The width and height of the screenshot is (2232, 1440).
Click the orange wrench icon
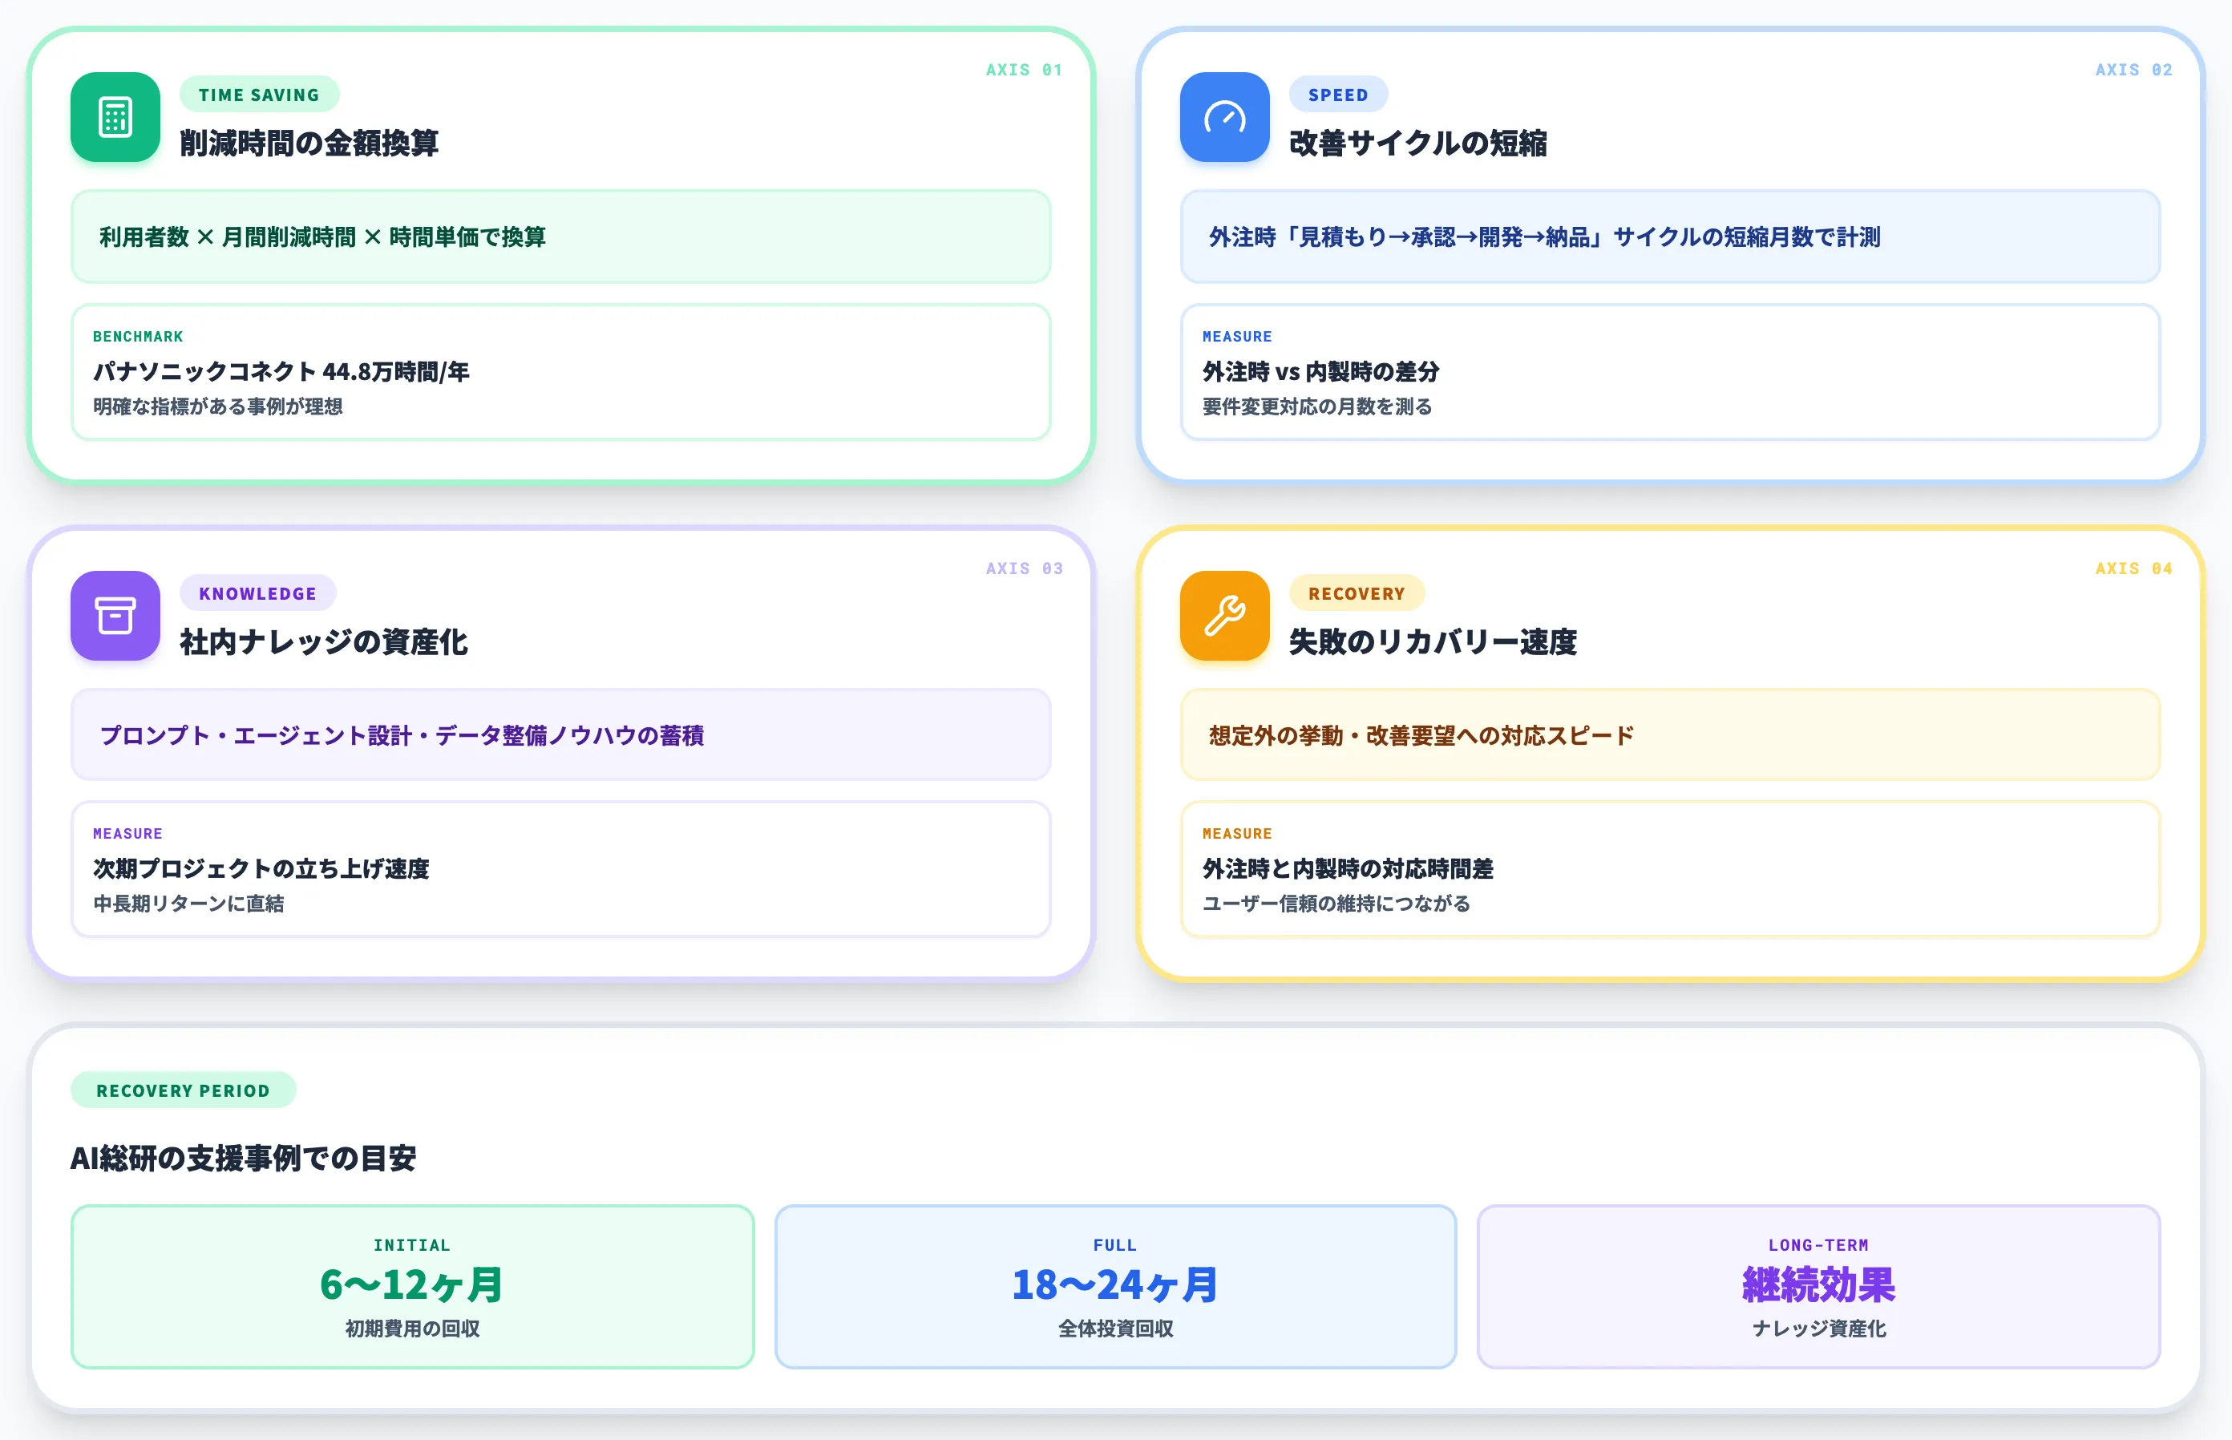(1224, 615)
